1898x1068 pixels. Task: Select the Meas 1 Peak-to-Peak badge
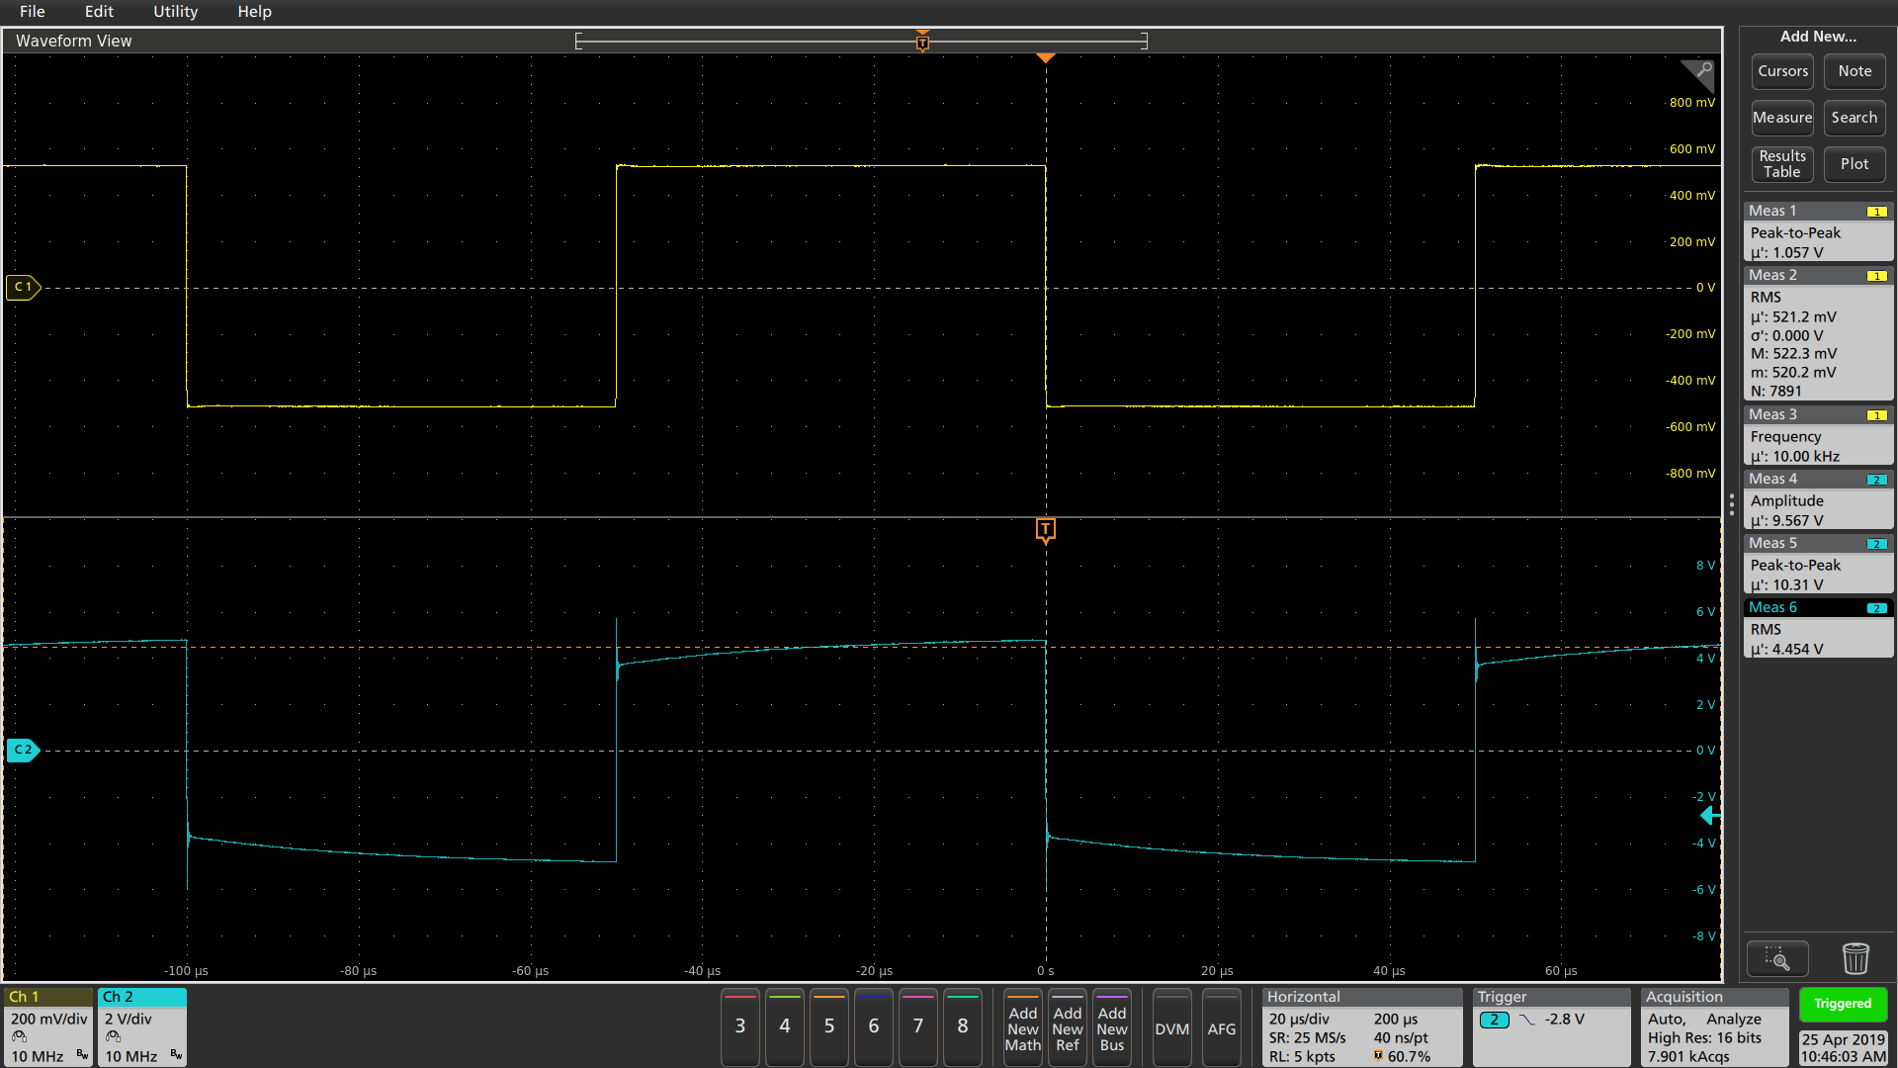point(1818,231)
